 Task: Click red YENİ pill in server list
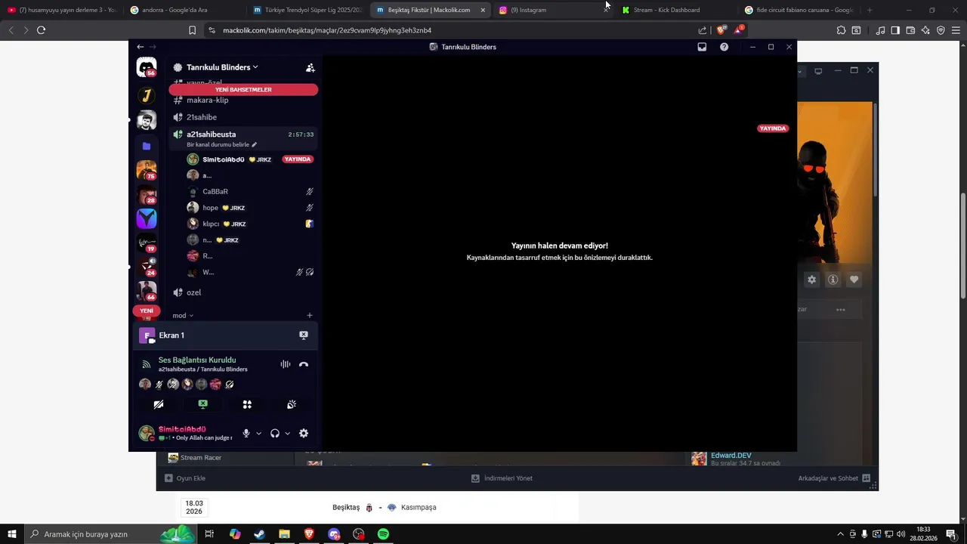point(147,311)
